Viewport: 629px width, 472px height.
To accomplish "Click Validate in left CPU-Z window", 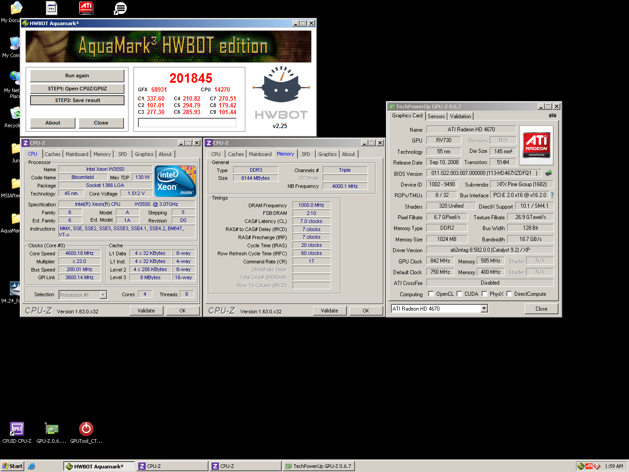I will click(x=146, y=311).
